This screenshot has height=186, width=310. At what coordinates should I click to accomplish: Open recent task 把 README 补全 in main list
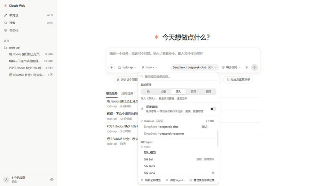pos(122,141)
